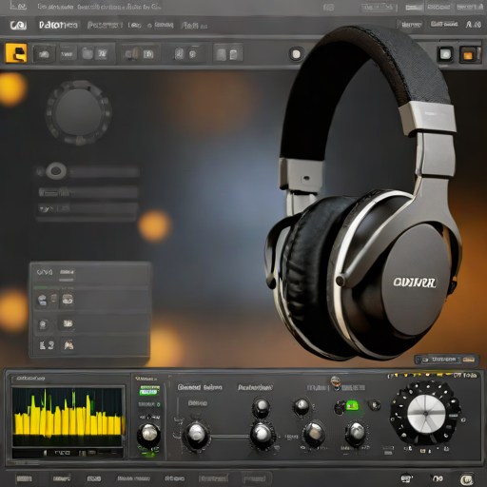The height and width of the screenshot is (487, 487).
Task: Click the single knob right of the waveform display
Action: click(x=148, y=434)
